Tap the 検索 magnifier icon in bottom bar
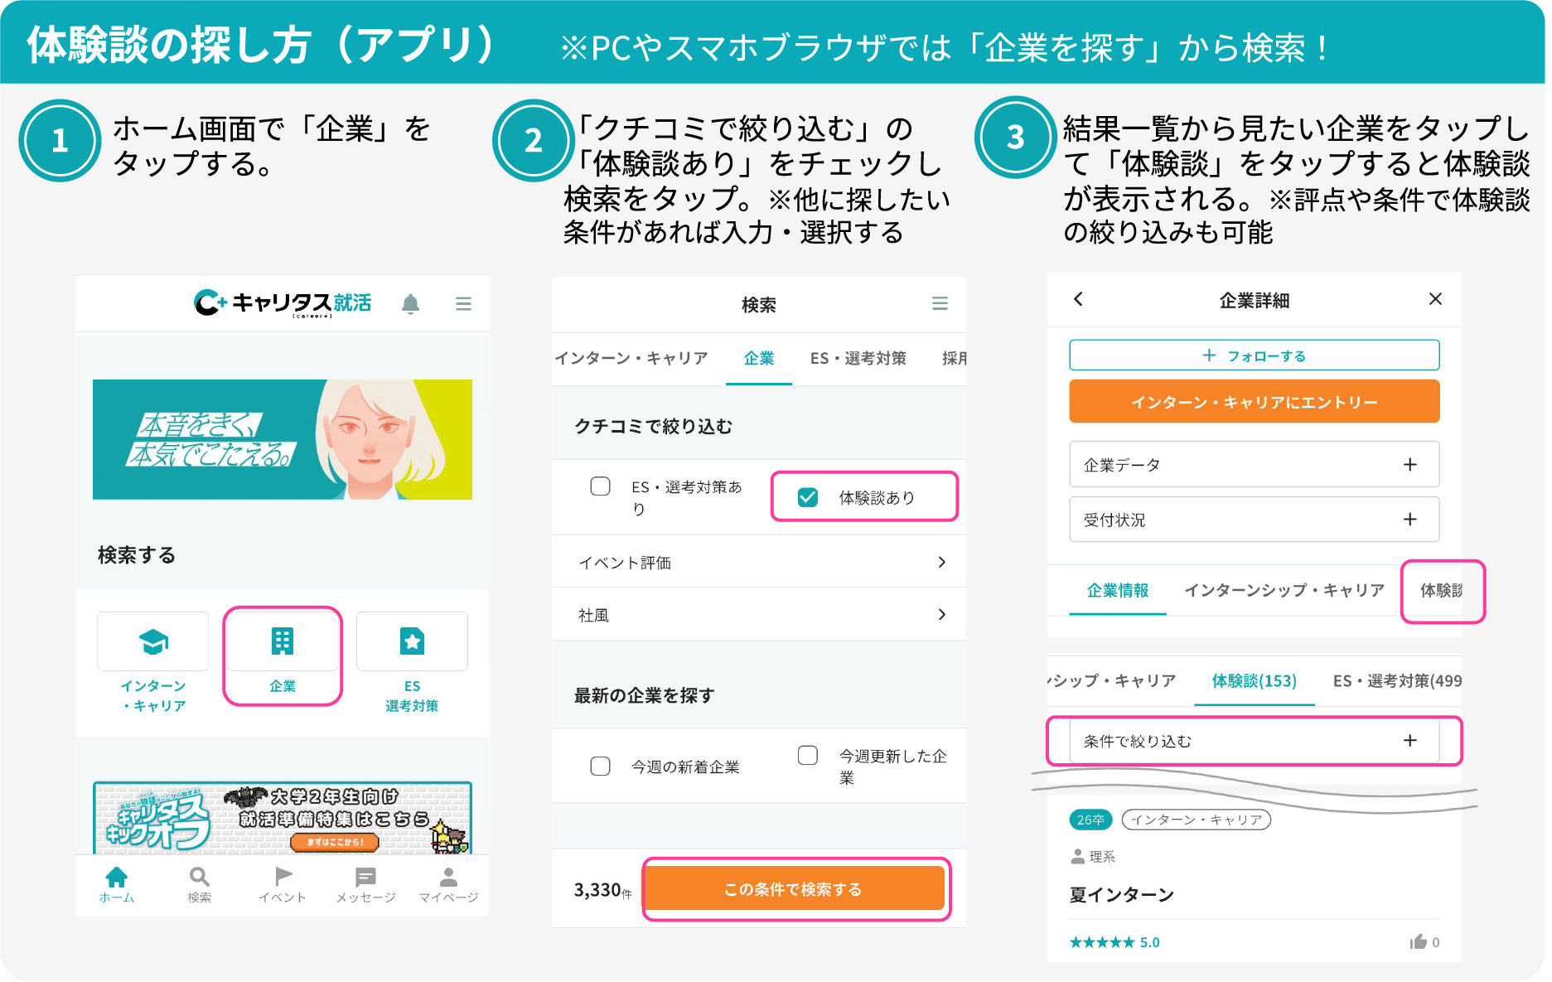Image resolution: width=1552 pixels, height=982 pixels. [200, 877]
